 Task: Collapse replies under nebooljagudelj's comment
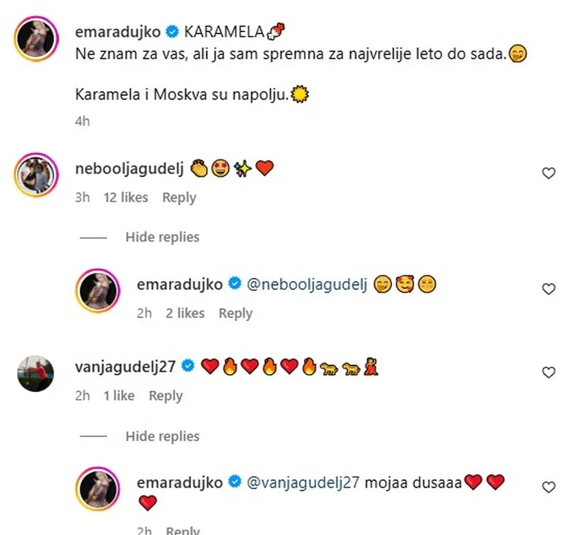coord(162,237)
